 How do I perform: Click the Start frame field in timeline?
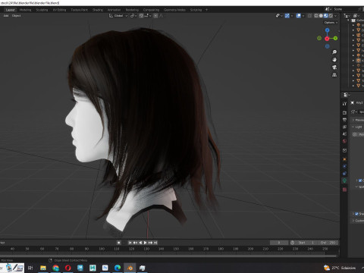[306, 243]
